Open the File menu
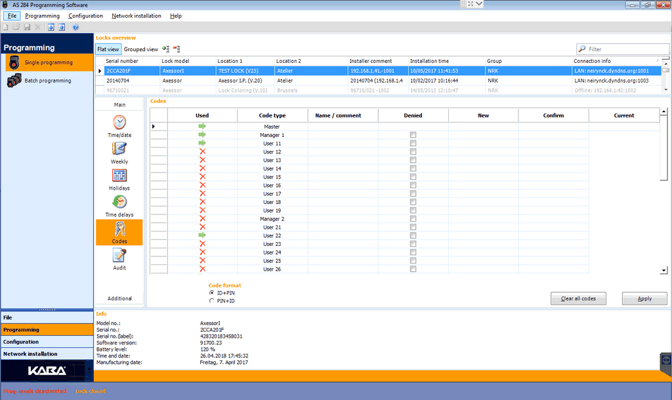The image size is (672, 400). (x=12, y=16)
